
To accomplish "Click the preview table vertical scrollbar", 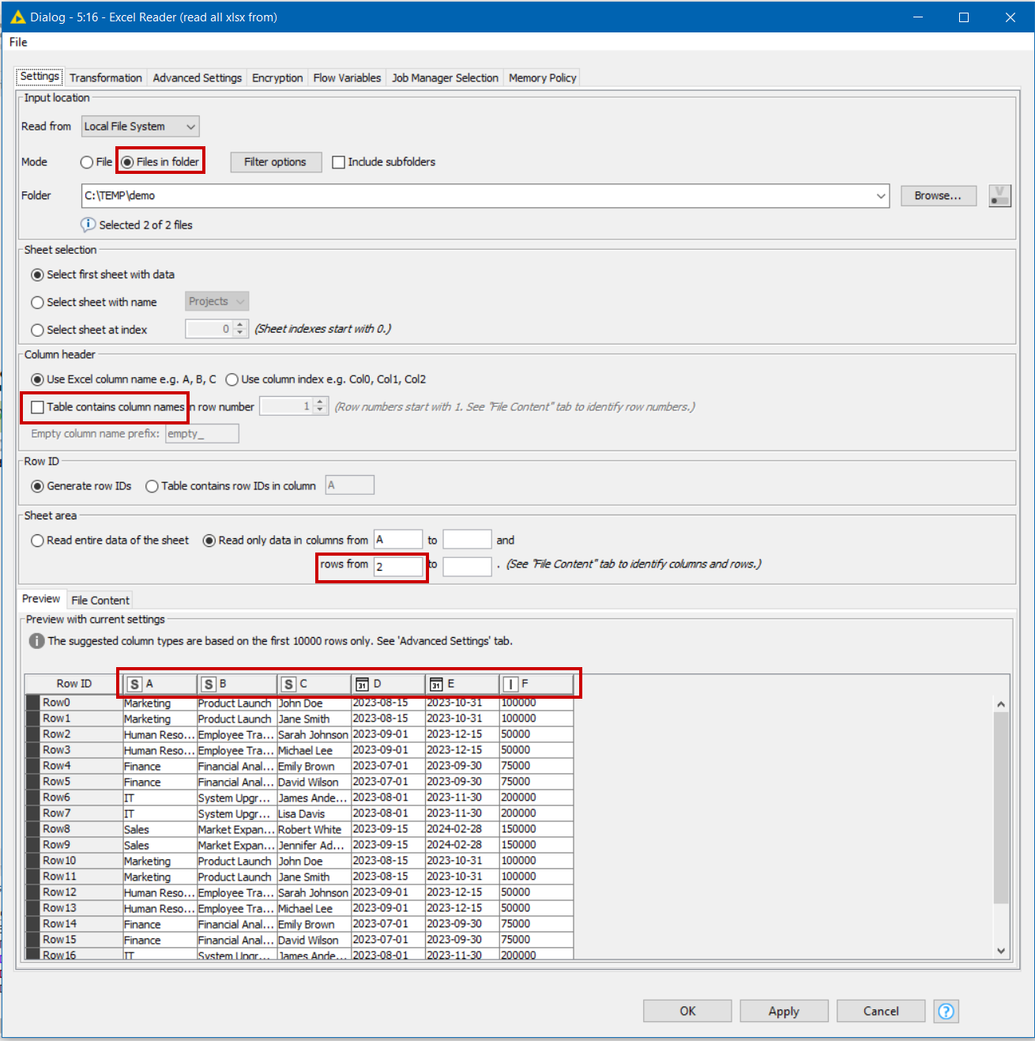I will pos(1000,806).
